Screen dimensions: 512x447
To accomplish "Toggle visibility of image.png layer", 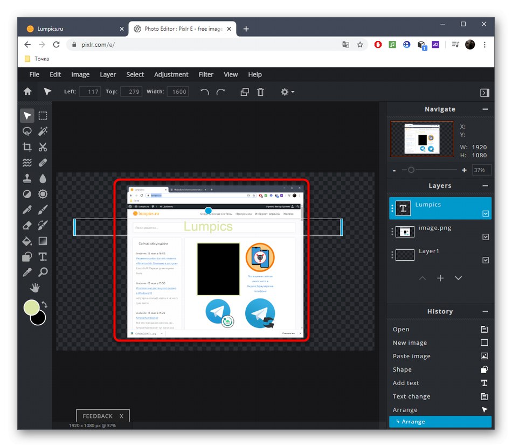I will (486, 237).
